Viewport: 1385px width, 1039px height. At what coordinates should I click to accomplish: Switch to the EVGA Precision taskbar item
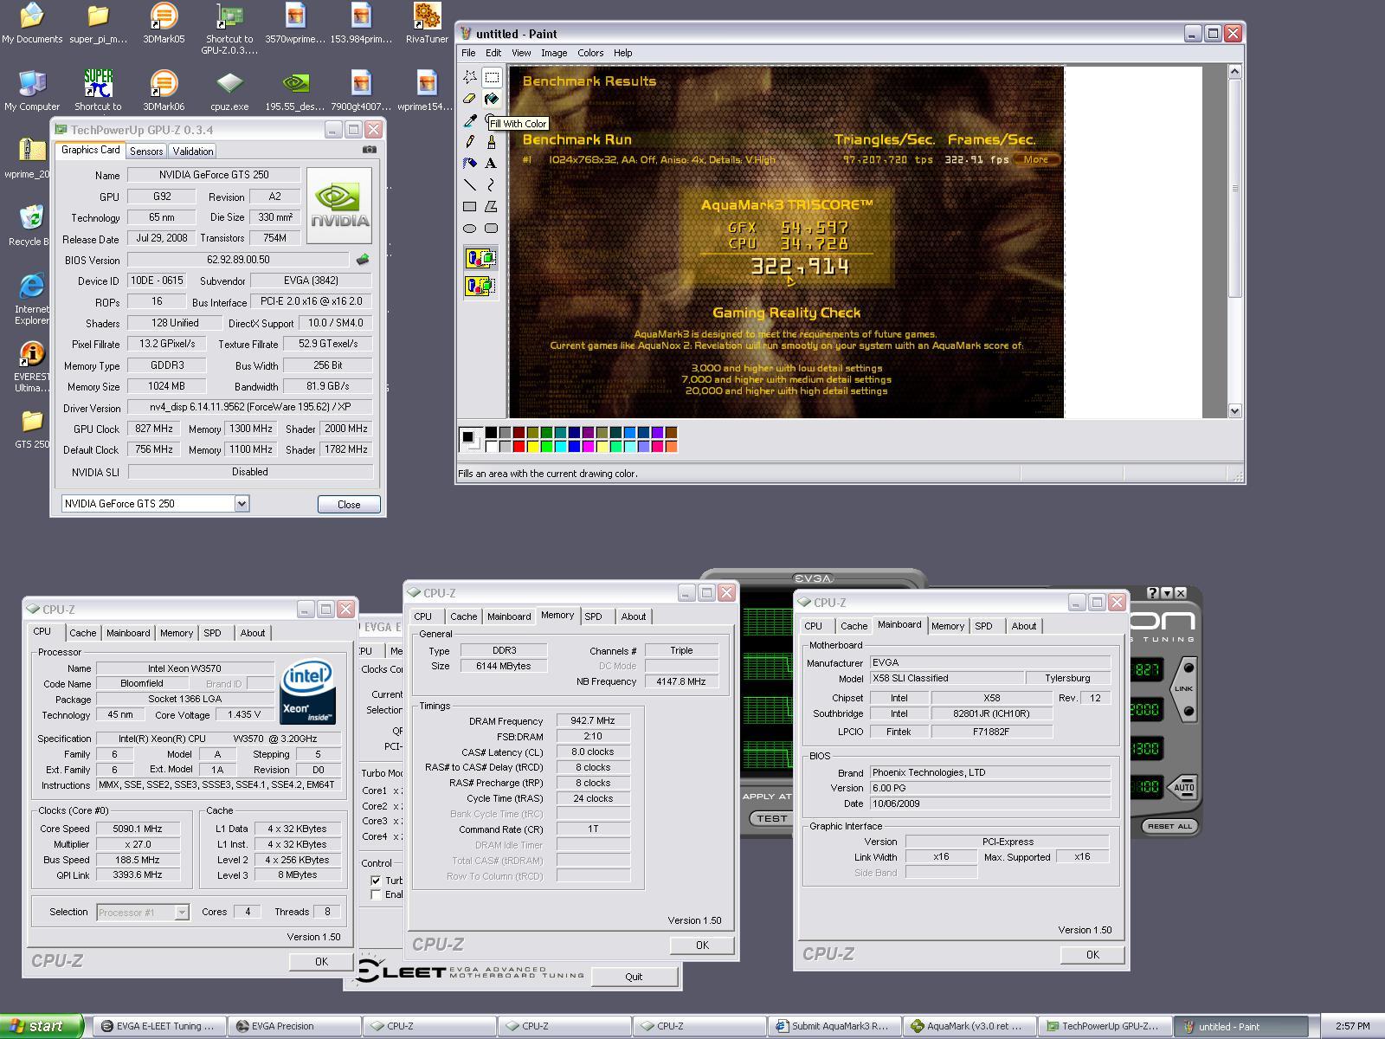[x=294, y=1026]
